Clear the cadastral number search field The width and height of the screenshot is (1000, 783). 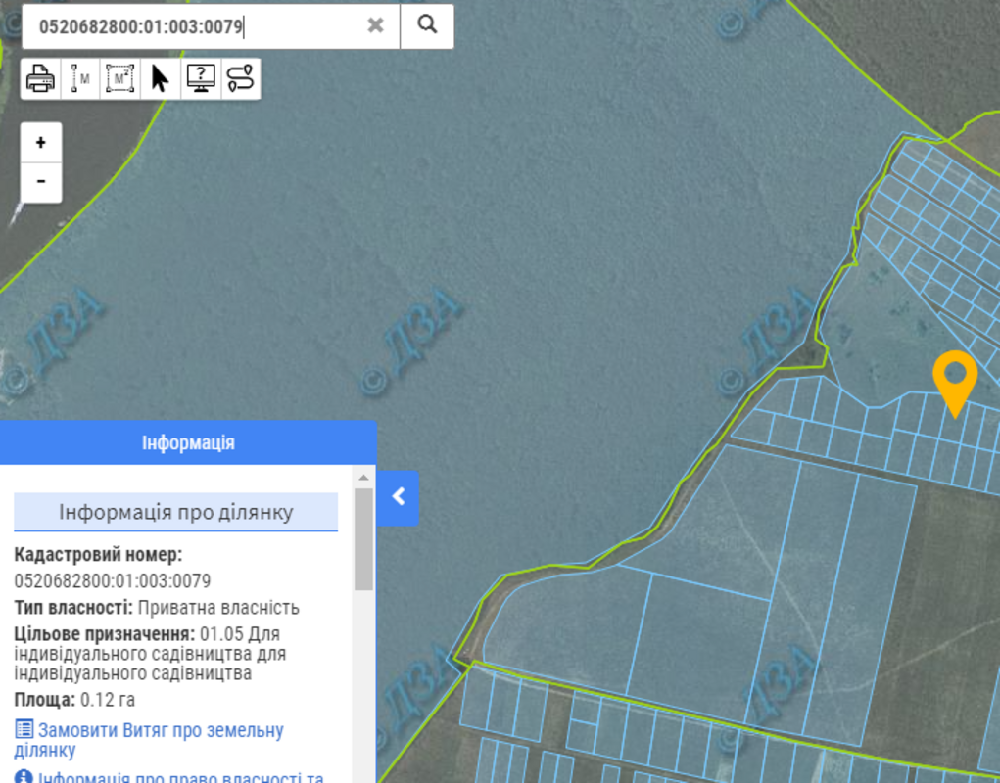tap(375, 25)
